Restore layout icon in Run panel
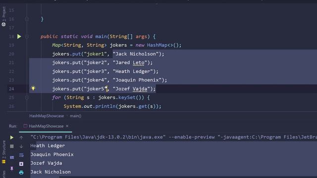317x178 pixels. (12, 157)
